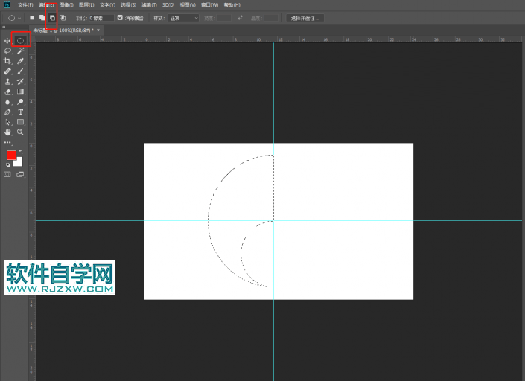The image size is (525, 381).
Task: Click the feather value input field
Action: point(101,17)
